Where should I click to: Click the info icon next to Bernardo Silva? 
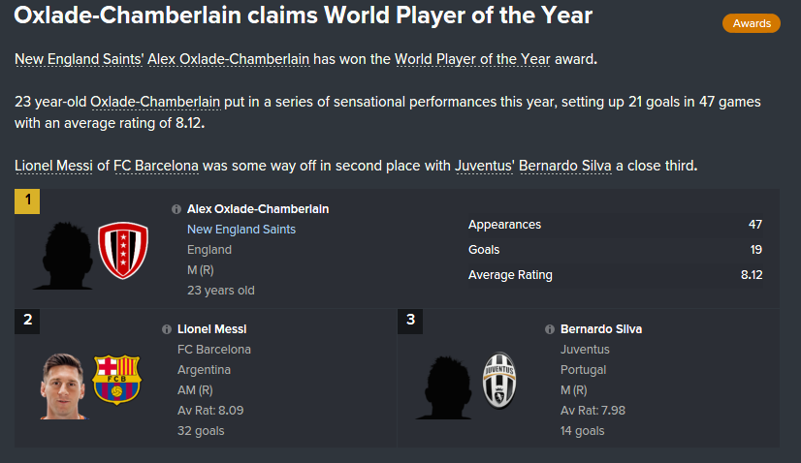tap(550, 329)
